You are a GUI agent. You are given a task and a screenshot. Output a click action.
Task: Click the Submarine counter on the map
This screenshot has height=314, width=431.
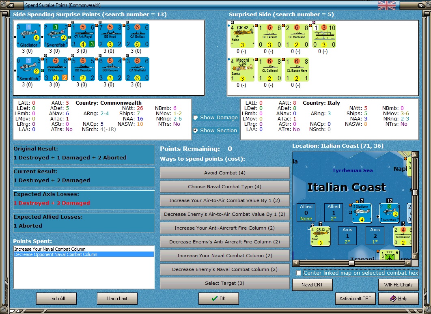403,236
